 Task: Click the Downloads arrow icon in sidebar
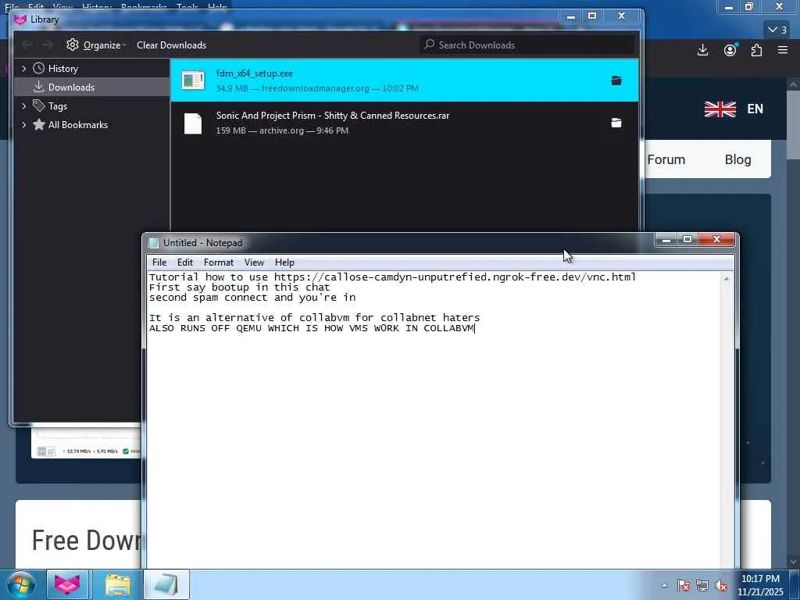click(38, 87)
